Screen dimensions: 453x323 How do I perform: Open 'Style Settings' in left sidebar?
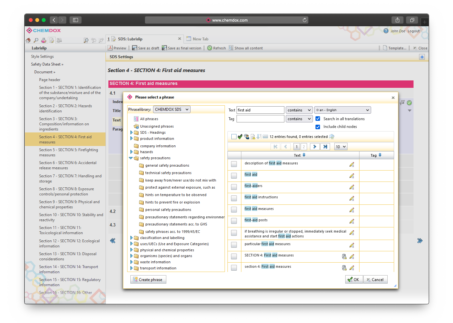point(42,57)
